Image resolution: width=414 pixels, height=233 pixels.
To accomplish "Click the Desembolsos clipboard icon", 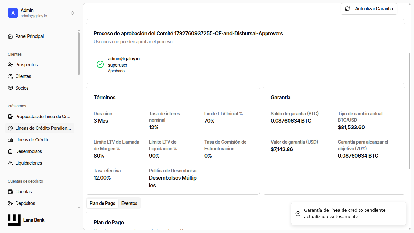I will tap(10, 151).
